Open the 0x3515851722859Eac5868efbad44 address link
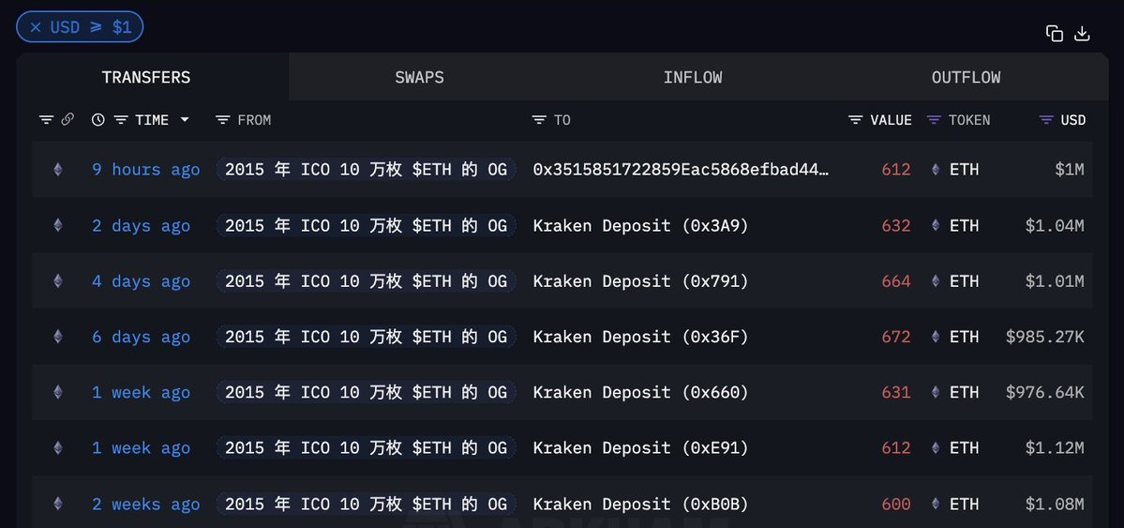This screenshot has height=528, width=1124. (681, 170)
